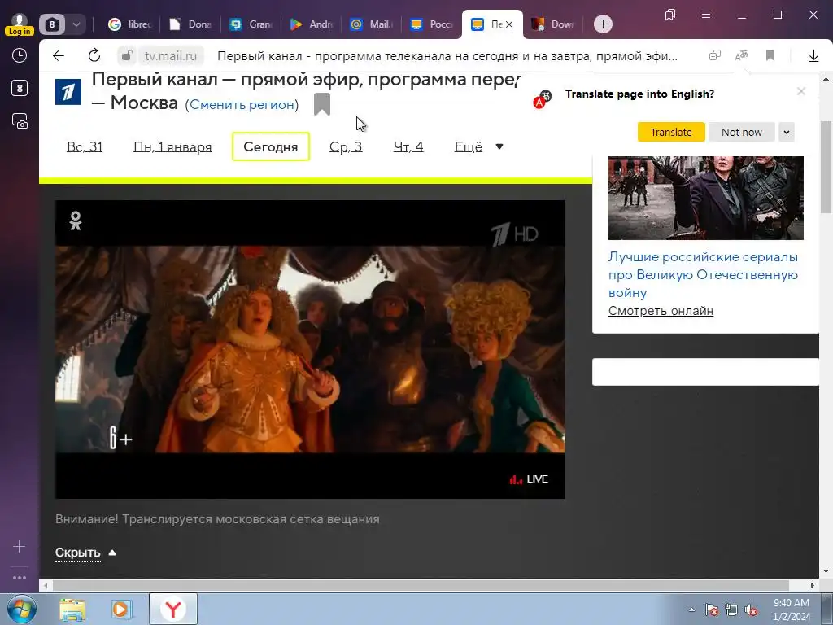
Task: Open the Action Center flag icon
Action: tap(711, 610)
